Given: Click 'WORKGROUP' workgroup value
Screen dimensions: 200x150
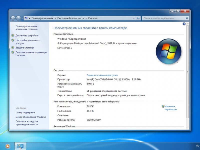Looking at the screenshot, I should point(94,120).
